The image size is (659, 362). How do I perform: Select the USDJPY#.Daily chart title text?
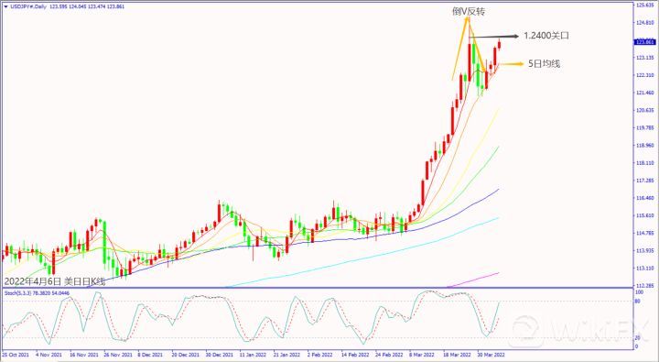28,6
